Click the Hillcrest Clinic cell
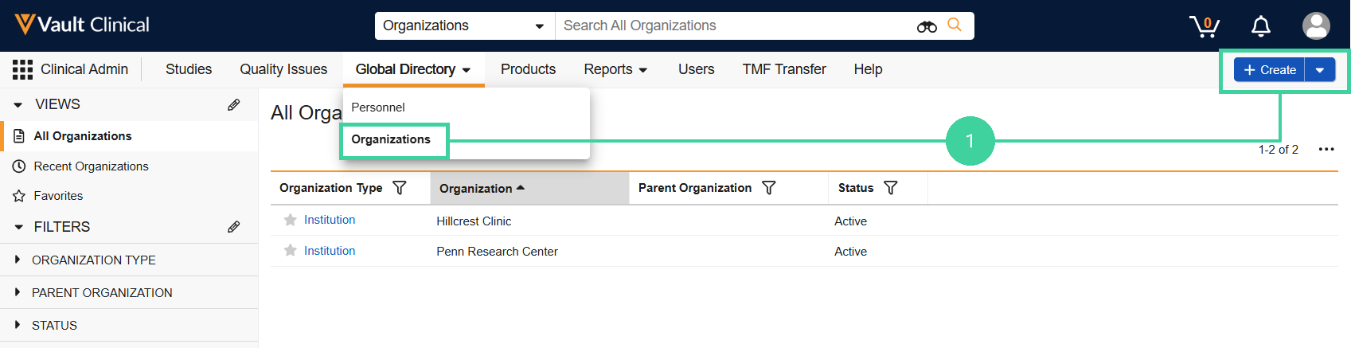1351x348 pixels. point(474,221)
